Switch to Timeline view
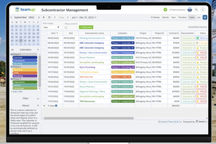This screenshot has width=216, height=144. pos(182,17)
